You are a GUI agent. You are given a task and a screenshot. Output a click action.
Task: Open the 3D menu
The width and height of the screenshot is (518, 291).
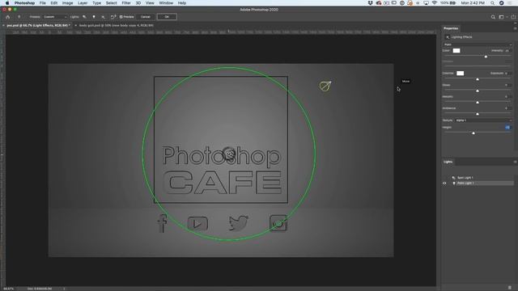138,3
